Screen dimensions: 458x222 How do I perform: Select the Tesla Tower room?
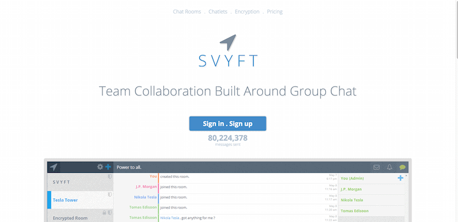coord(80,200)
